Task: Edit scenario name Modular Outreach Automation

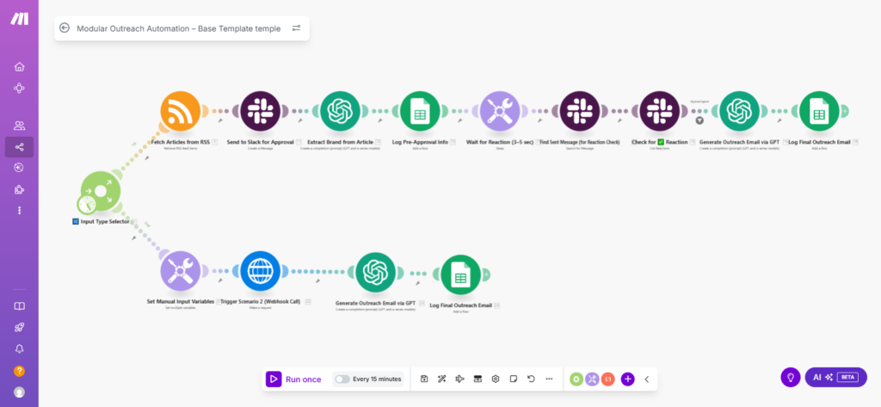Action: 179,28
